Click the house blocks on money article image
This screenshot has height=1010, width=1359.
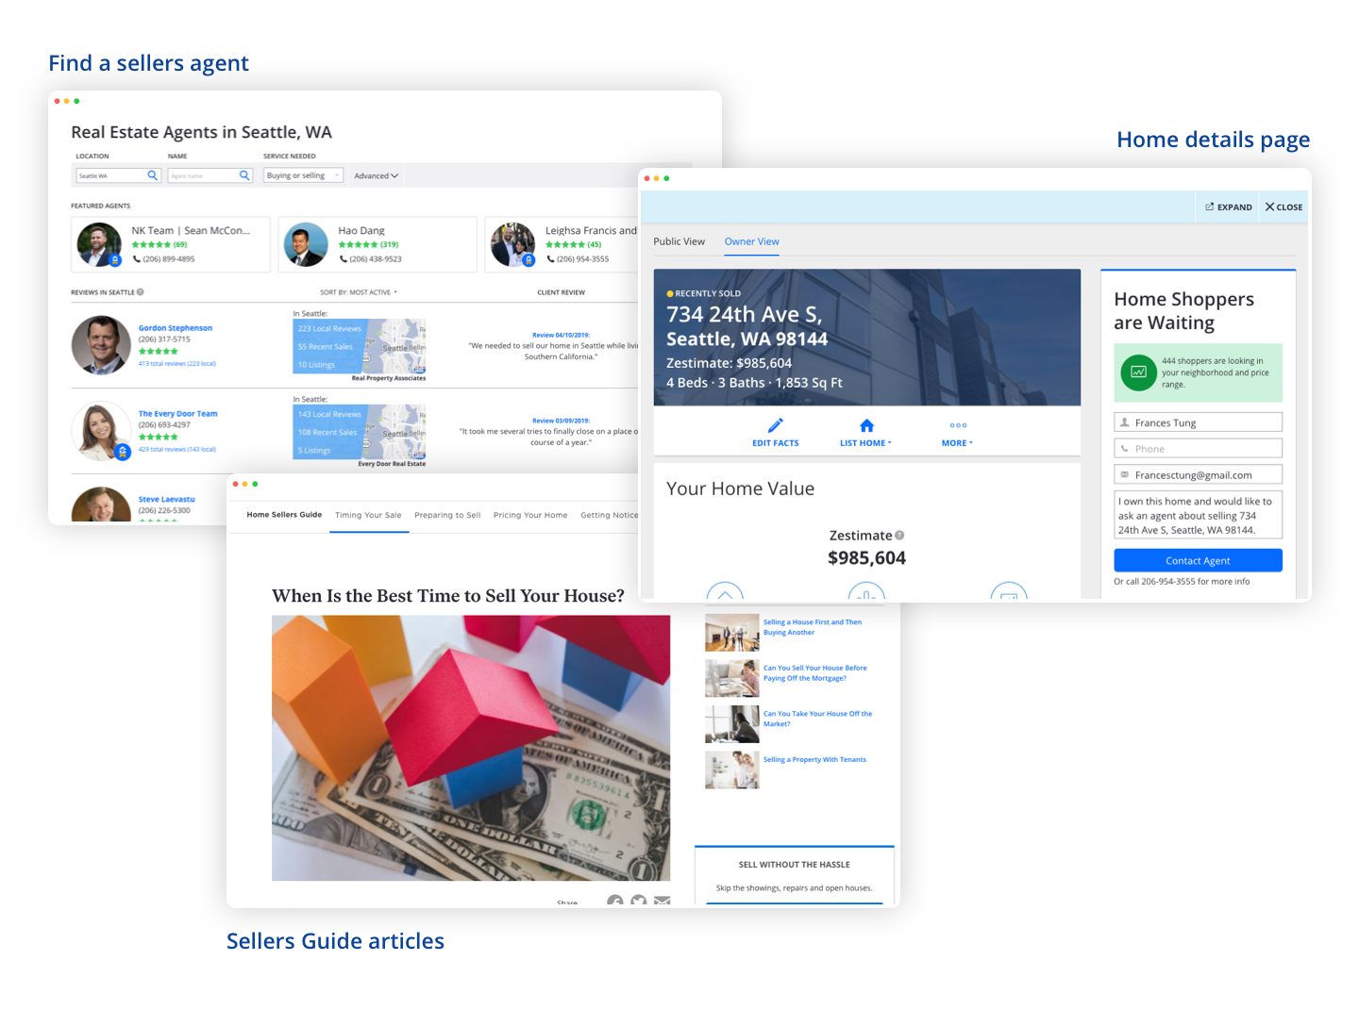[471, 749]
